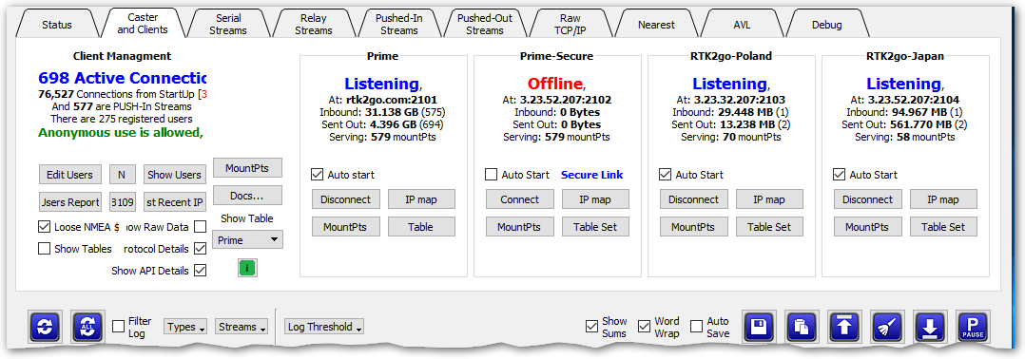
Task: Select the Caster and Clients tab
Action: [143, 24]
